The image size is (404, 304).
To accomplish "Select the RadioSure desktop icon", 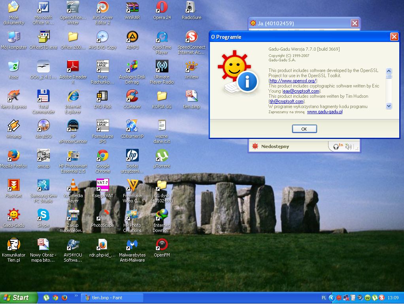I will pos(191,10).
